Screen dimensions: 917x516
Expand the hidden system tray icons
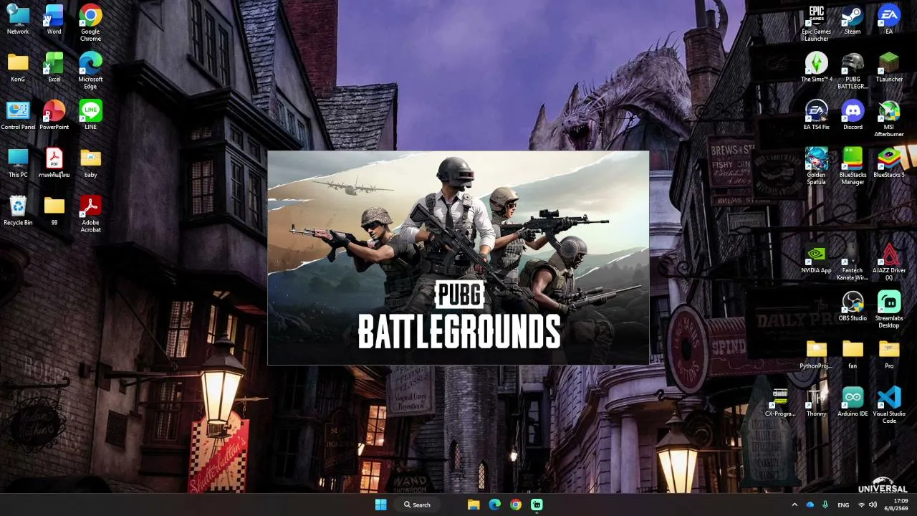(794, 505)
